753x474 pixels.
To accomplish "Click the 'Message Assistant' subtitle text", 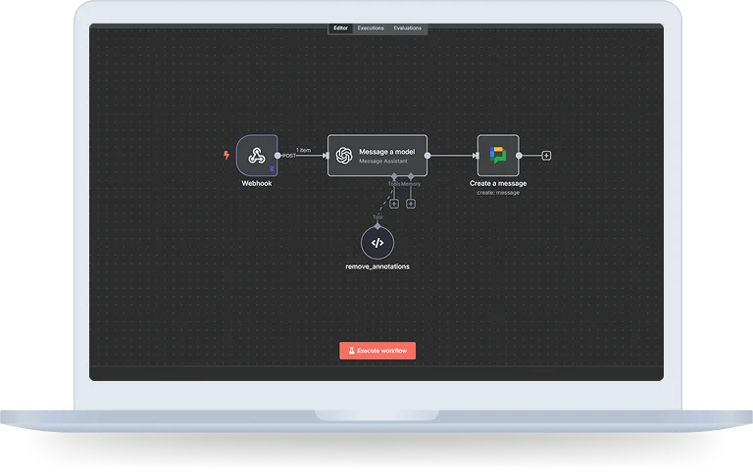I will (x=383, y=162).
